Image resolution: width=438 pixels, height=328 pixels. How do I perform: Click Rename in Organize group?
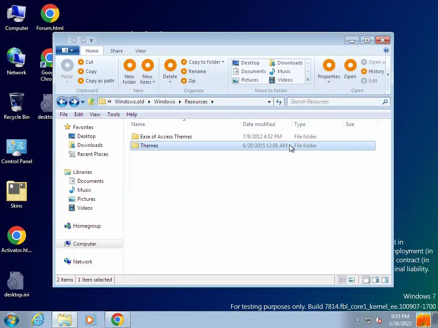coord(194,71)
